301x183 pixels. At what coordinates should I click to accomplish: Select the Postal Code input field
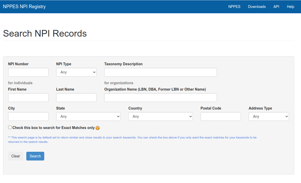click(x=221, y=116)
